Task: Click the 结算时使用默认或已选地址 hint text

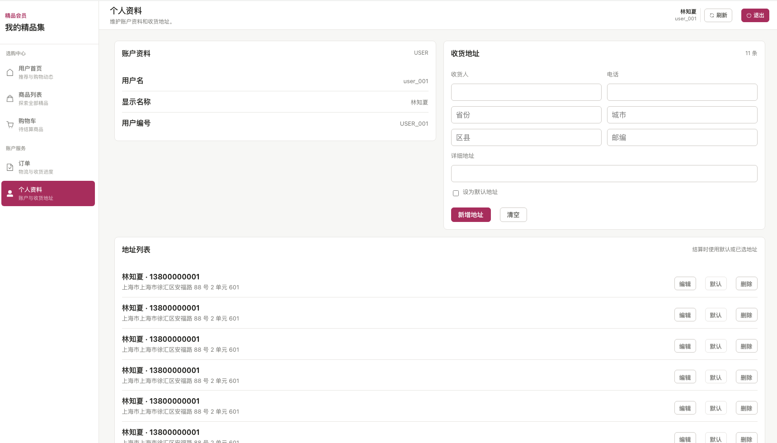Action: point(725,250)
